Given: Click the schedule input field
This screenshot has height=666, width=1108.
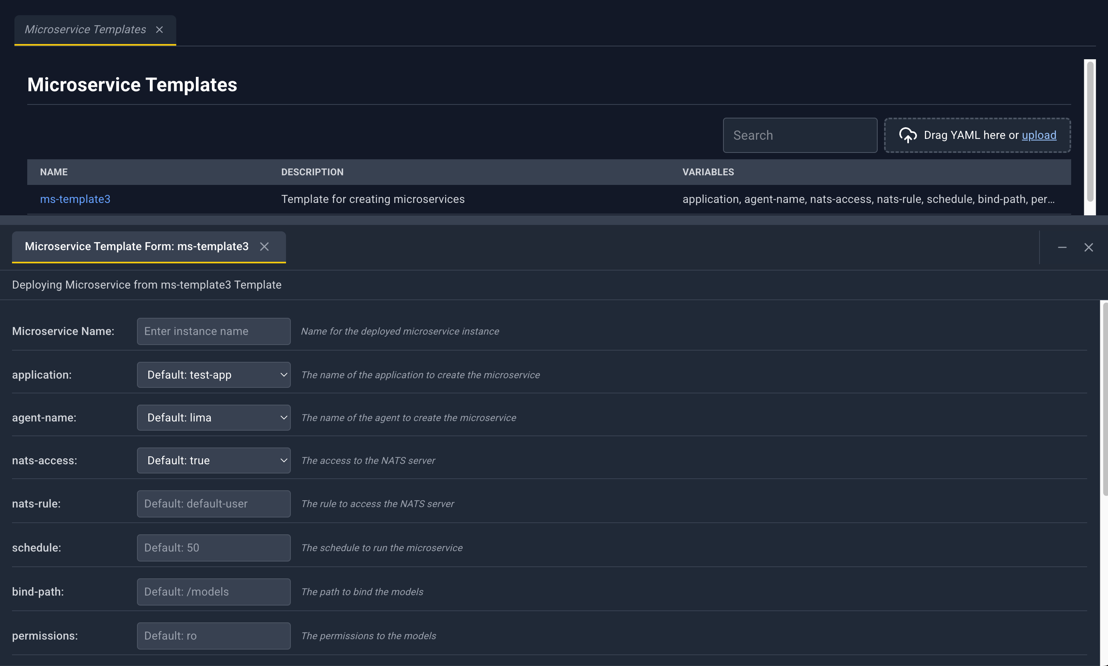Looking at the screenshot, I should point(214,548).
